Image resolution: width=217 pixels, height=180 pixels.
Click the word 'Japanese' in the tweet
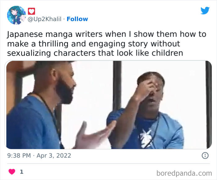click(25, 34)
